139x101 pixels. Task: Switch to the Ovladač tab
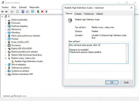point(78,14)
